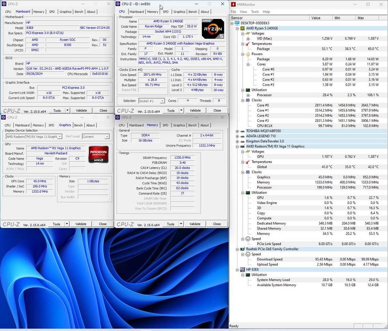Click the TOSHIBA MQ01ABF050 drive icon
388x331 pixels.
point(243,131)
